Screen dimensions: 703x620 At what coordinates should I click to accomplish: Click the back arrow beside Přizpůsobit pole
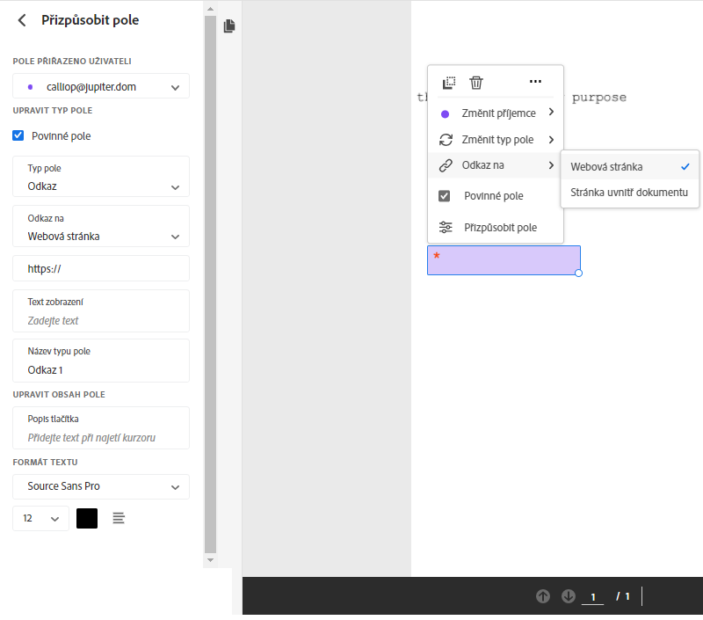point(22,20)
